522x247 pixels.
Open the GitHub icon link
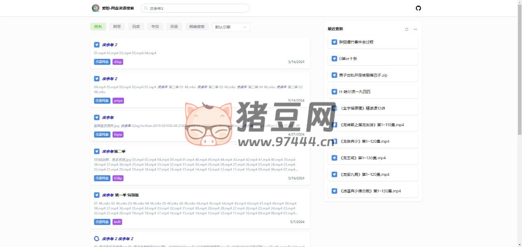(x=418, y=8)
